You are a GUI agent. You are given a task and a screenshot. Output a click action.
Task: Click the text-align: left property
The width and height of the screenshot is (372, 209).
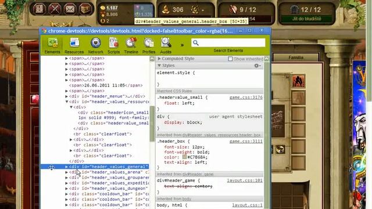[x=185, y=163]
